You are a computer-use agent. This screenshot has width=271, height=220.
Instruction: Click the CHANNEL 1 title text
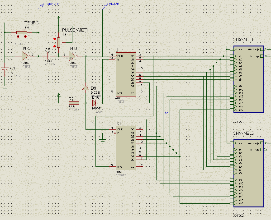point(243,40)
